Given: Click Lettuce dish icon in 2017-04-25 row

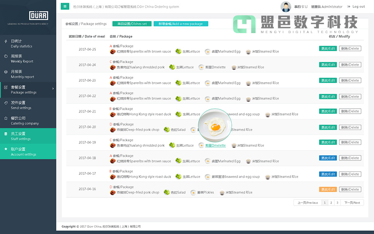Looking at the screenshot, I should point(178,51).
